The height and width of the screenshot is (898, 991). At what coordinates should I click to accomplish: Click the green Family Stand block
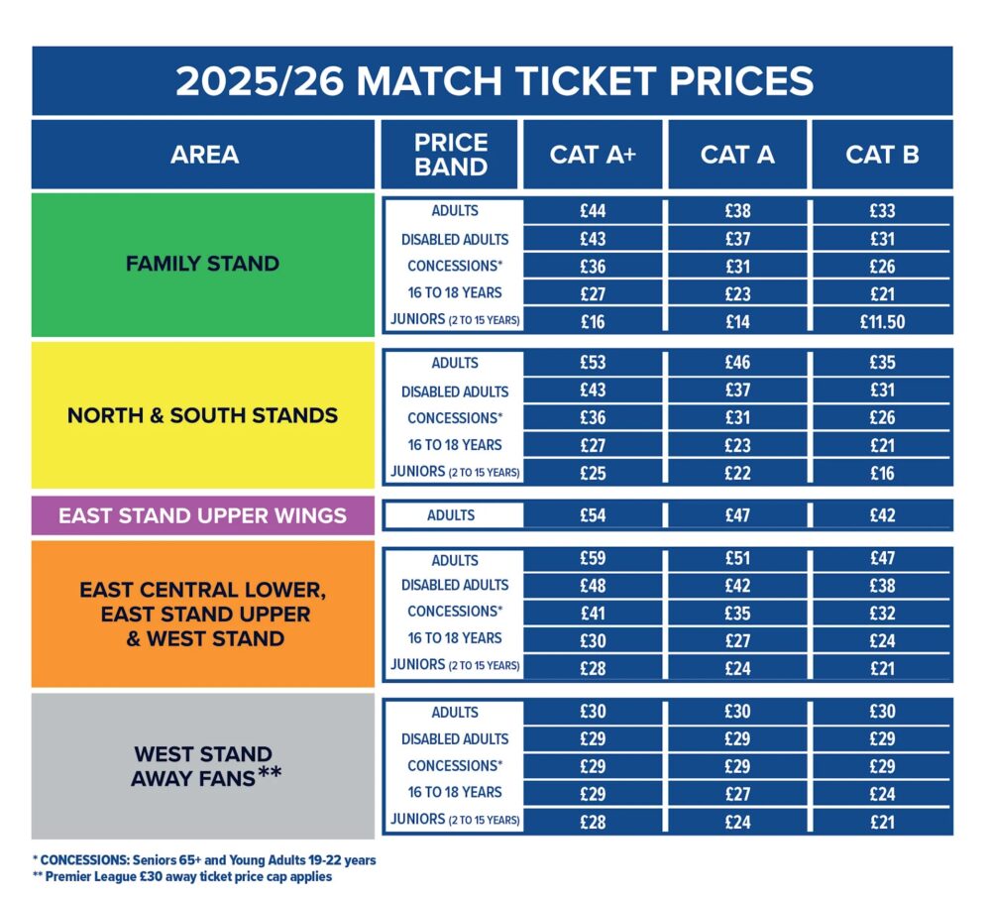(x=203, y=265)
